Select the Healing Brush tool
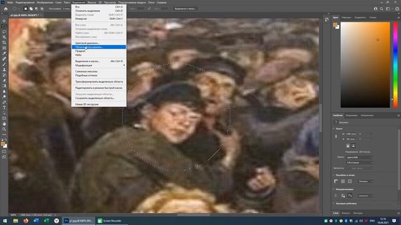The width and height of the screenshot is (401, 225). tap(4, 59)
